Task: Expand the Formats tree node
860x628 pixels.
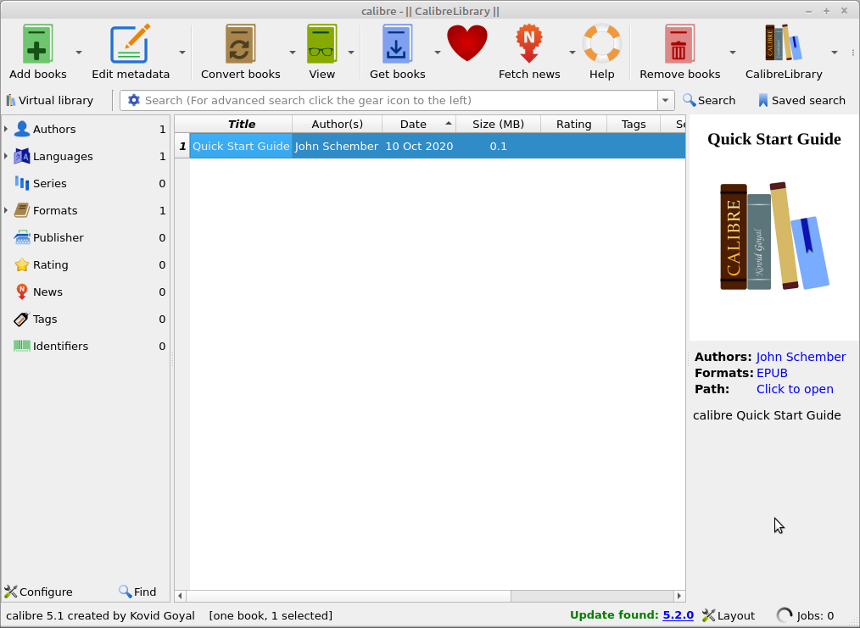Action: tap(6, 210)
